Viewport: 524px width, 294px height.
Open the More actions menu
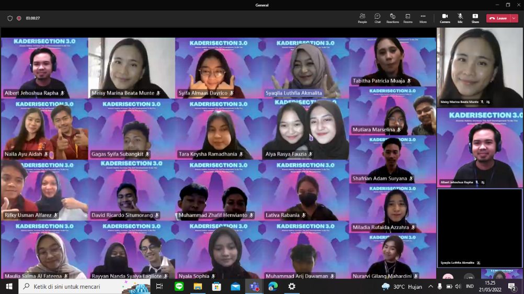pyautogui.click(x=423, y=18)
